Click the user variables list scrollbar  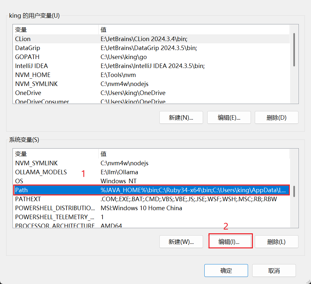tap(294, 50)
